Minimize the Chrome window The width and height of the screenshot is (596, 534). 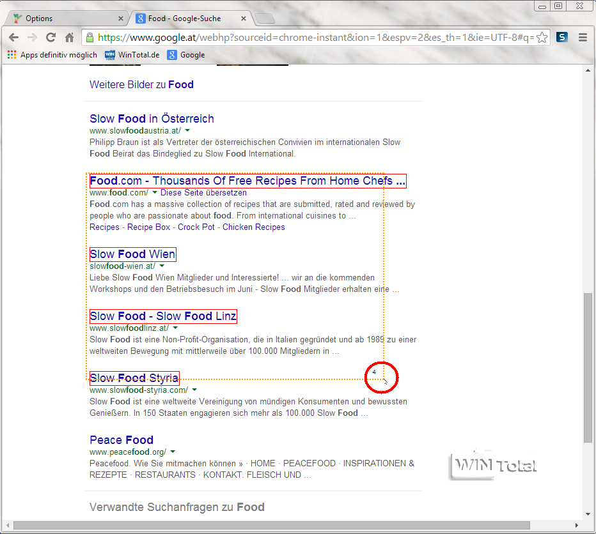click(542, 6)
